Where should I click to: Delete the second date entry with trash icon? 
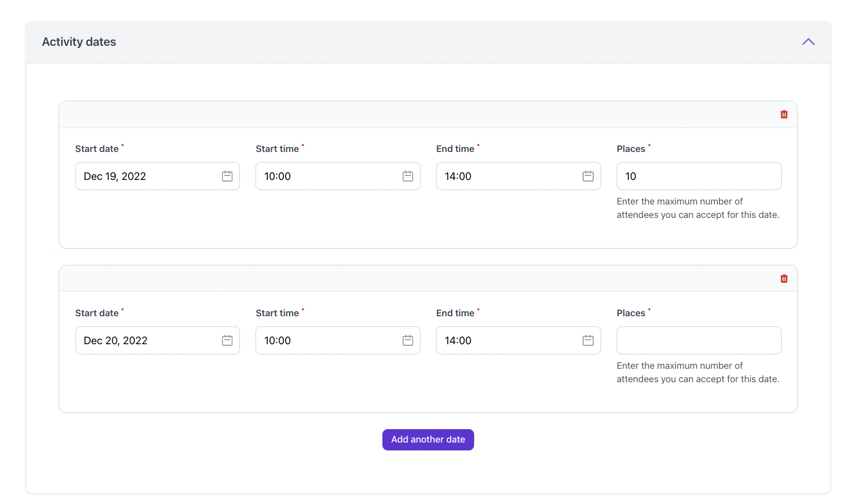coord(784,279)
